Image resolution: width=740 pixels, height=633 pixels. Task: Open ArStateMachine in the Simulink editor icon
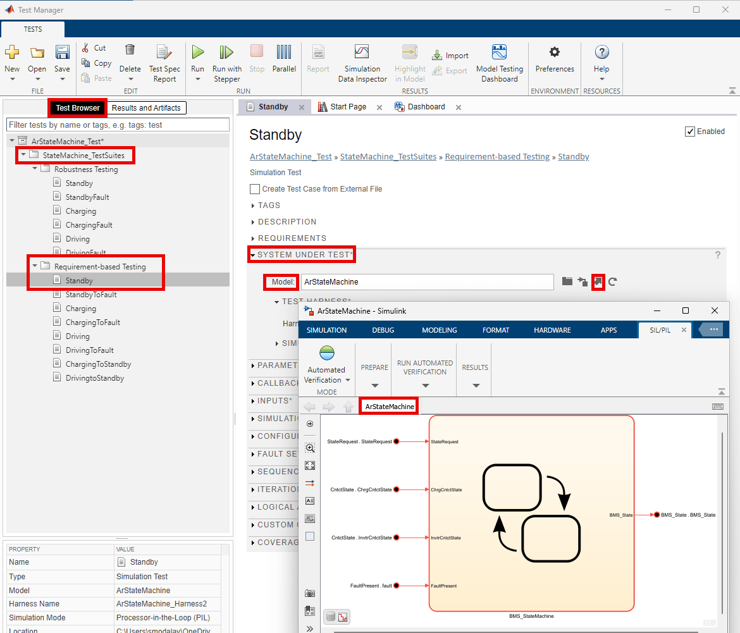tap(598, 282)
